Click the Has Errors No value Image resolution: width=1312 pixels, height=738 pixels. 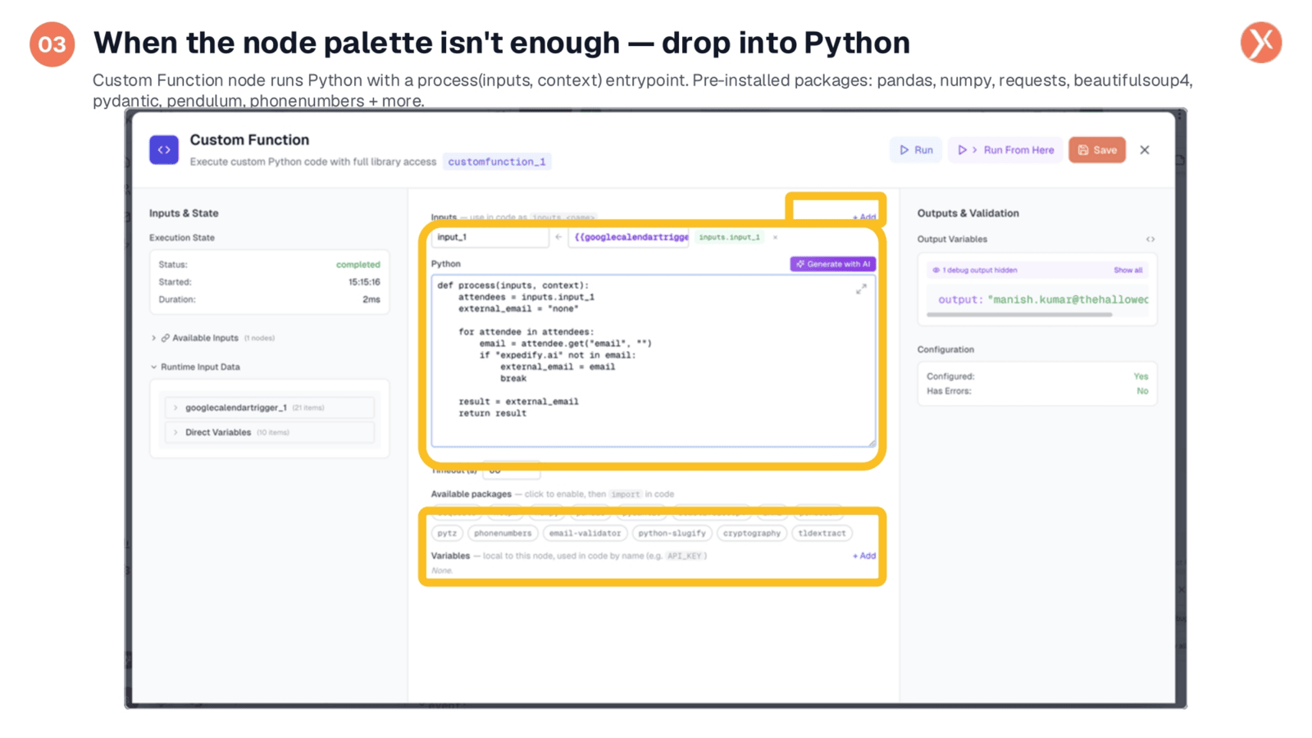click(1142, 391)
